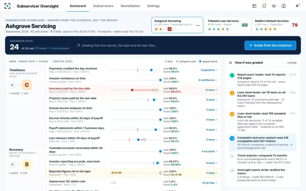Click the pending check icon for Oversight memo writer
This screenshot has height=191, width=306.
pos(232,171)
